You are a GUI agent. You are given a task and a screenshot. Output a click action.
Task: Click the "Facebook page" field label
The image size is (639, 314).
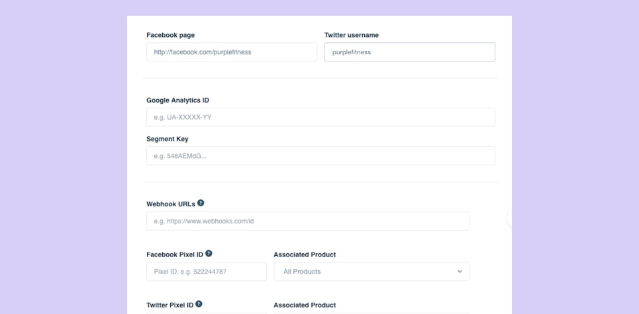pyautogui.click(x=170, y=35)
